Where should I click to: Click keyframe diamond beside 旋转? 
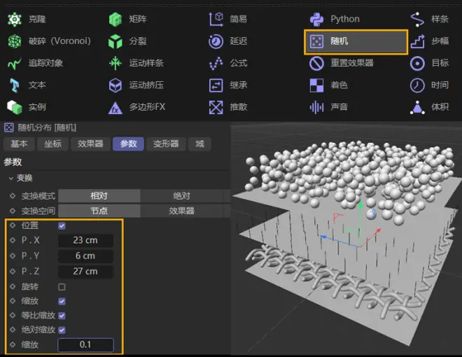pos(13,286)
